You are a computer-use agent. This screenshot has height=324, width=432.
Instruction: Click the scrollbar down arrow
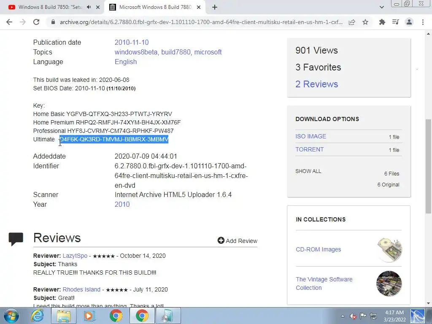point(429,303)
